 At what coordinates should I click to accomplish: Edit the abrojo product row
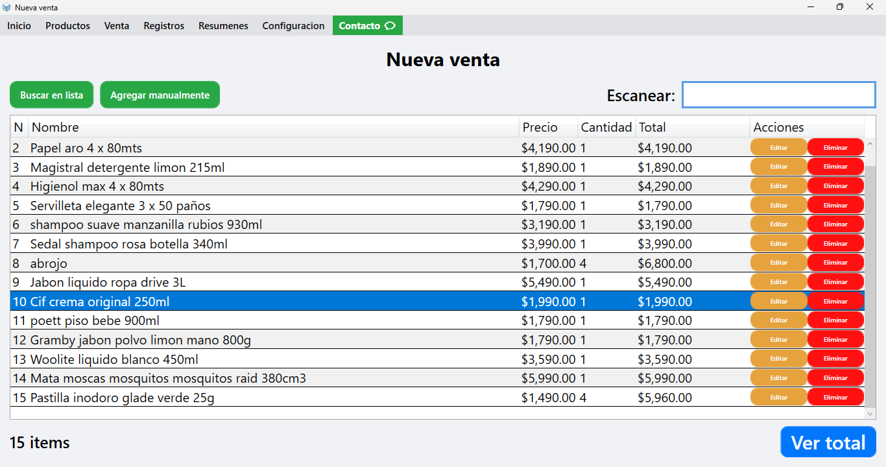coord(778,262)
